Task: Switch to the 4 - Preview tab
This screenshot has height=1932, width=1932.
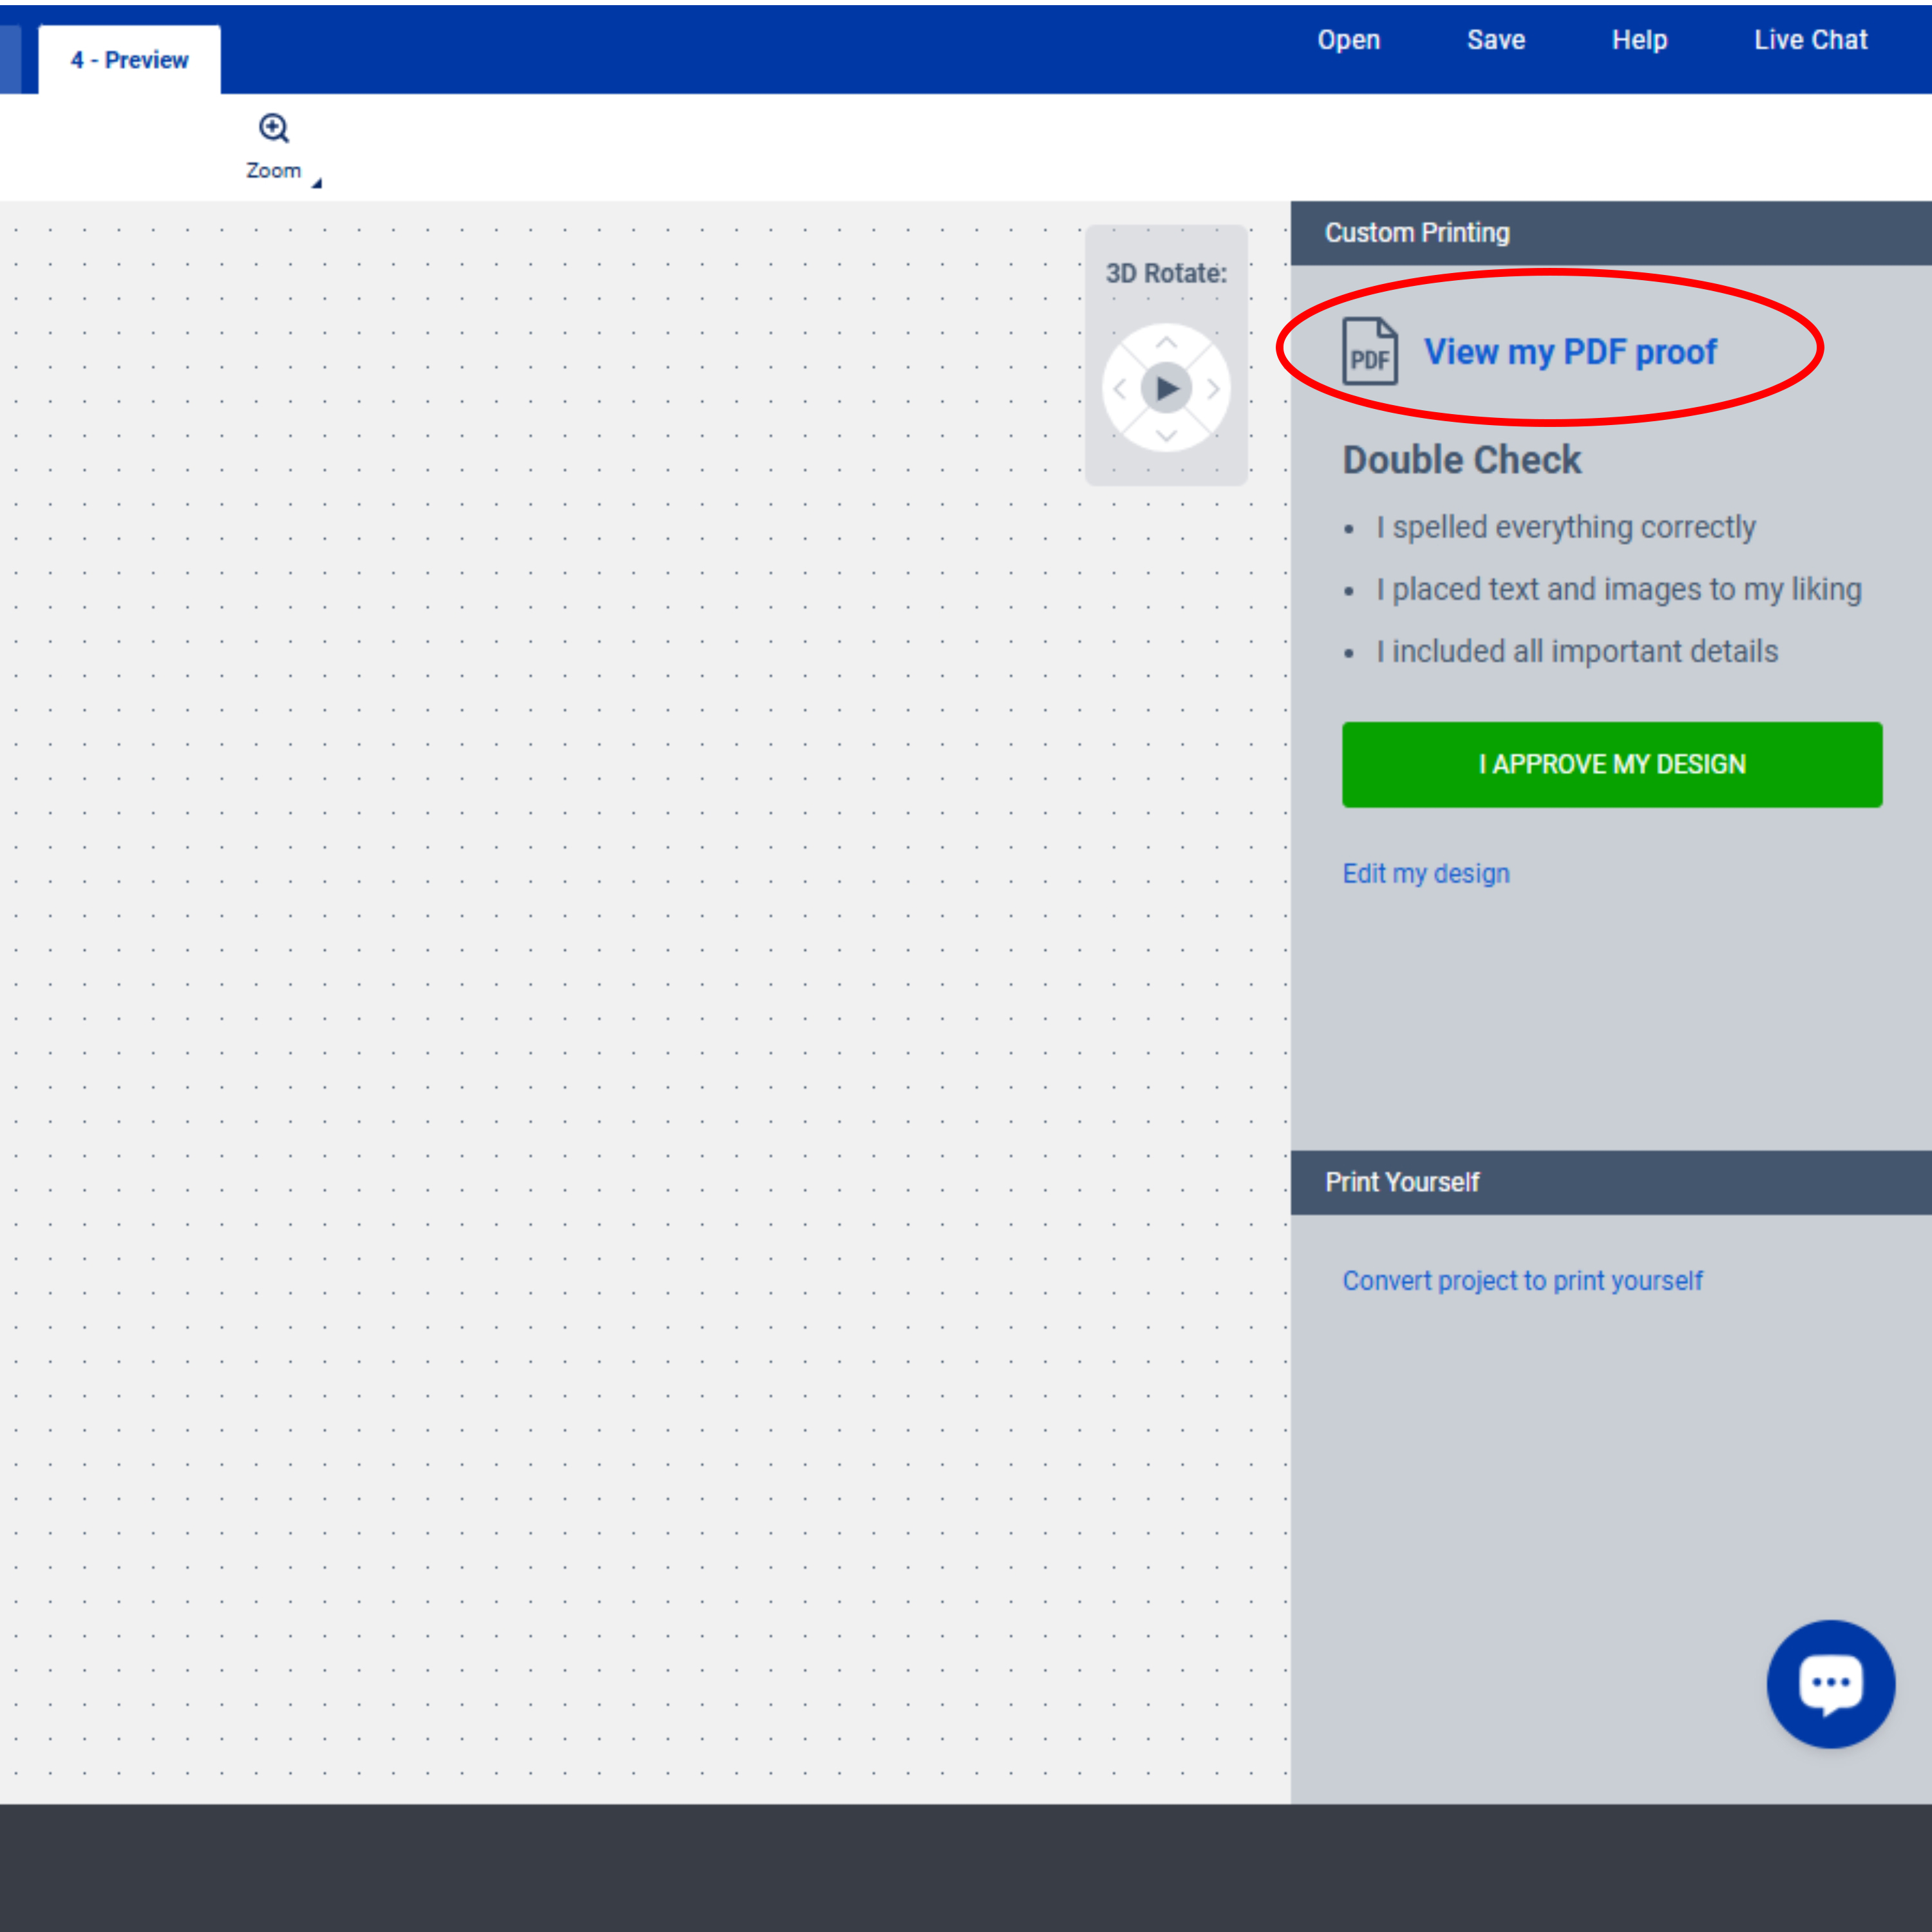Action: [x=128, y=59]
